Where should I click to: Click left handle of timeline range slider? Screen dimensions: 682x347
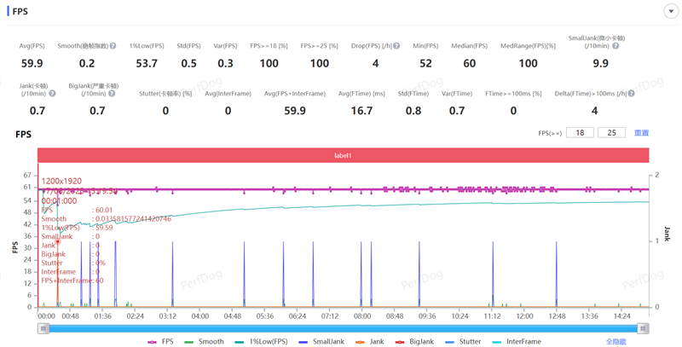point(42,328)
